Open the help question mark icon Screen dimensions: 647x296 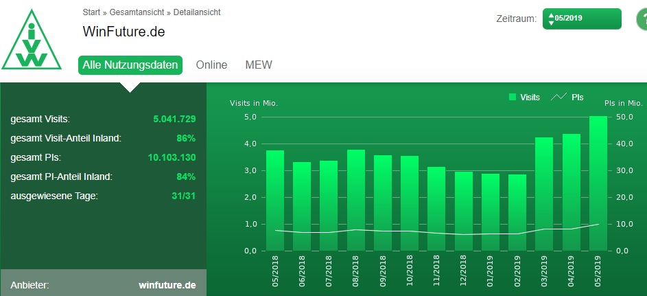(642, 20)
